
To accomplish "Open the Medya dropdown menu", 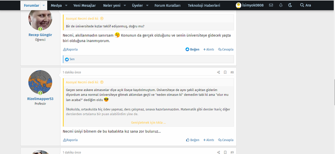I will pyautogui.click(x=58, y=6).
